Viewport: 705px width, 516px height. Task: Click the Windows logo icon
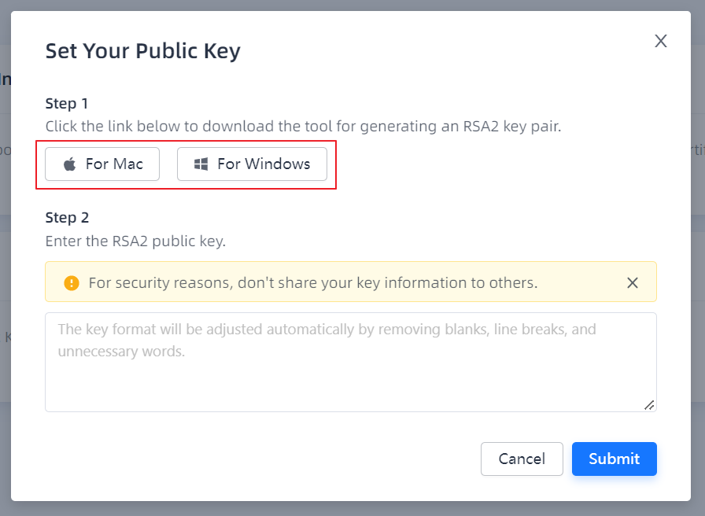tap(201, 164)
